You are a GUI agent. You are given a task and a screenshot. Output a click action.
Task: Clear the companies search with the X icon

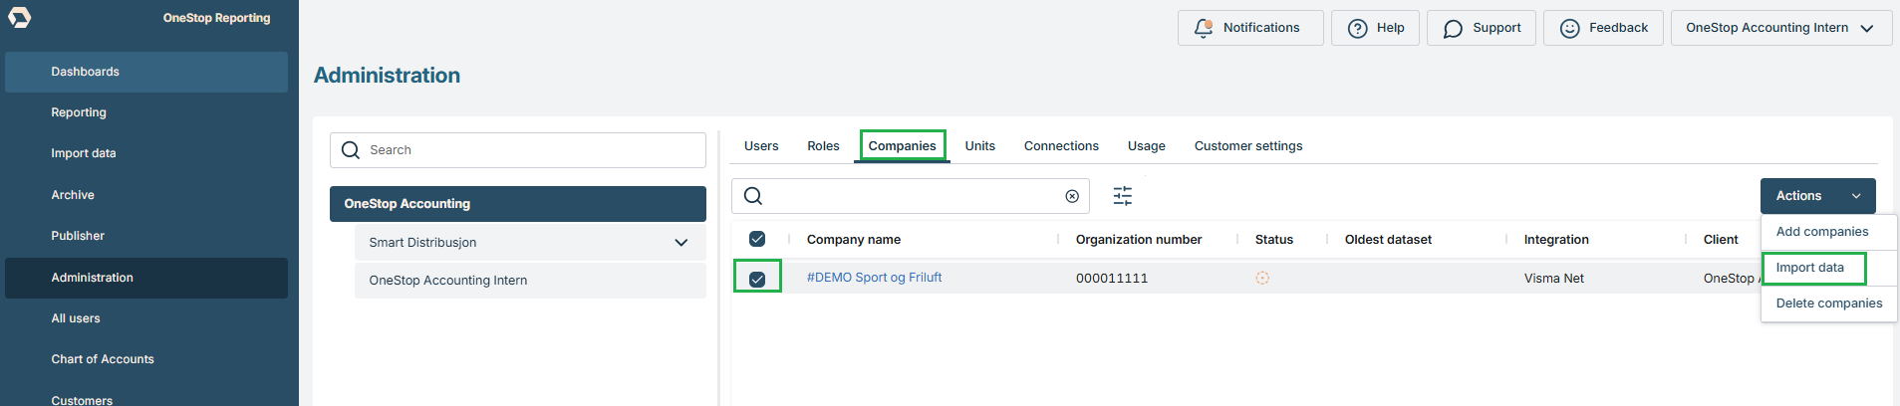tap(1072, 196)
